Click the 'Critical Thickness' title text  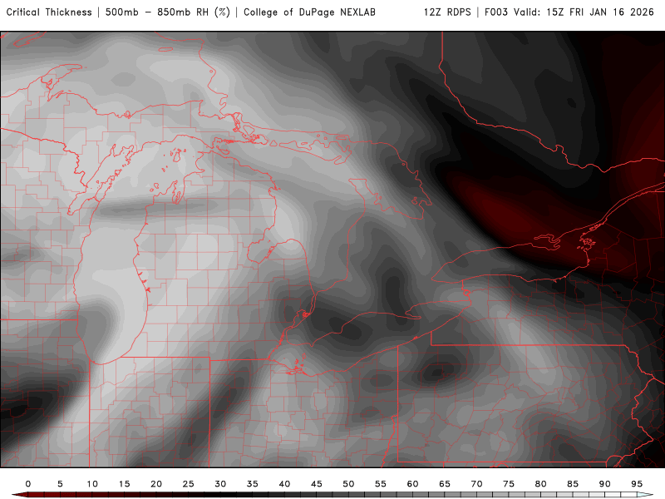[49, 12]
